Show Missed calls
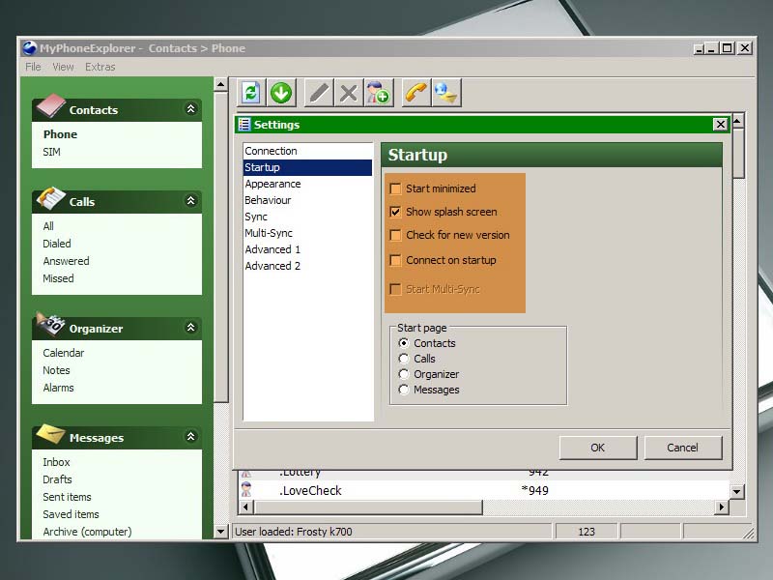The image size is (773, 580). 58,278
